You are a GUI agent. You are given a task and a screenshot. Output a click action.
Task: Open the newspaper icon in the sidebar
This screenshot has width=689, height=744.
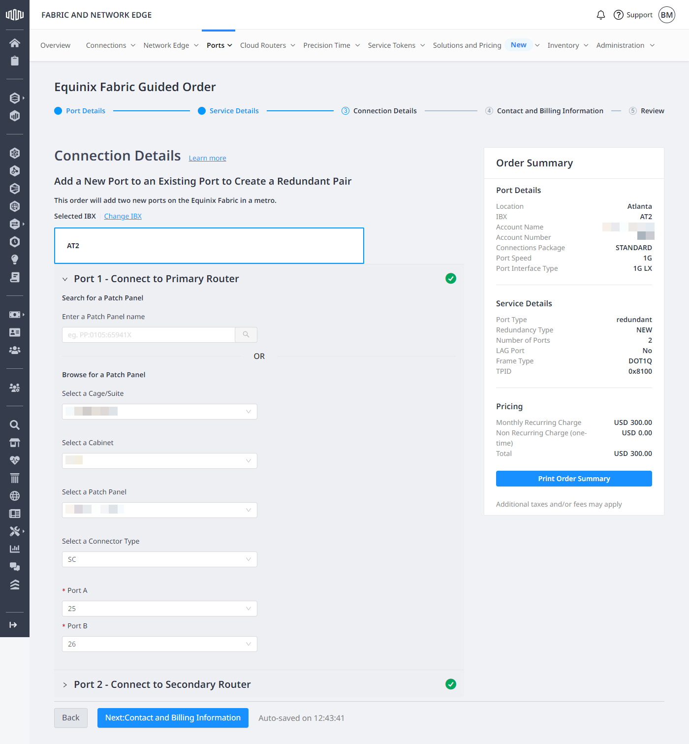coord(15,514)
